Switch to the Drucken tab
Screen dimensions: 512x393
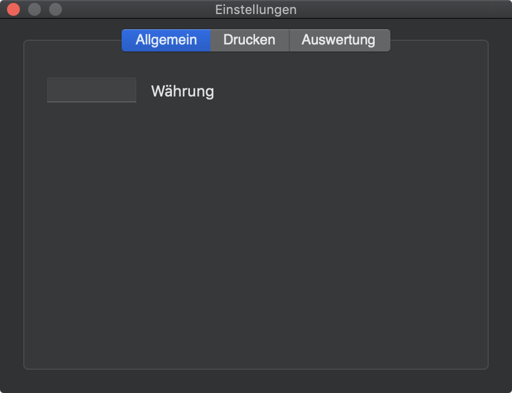click(x=250, y=40)
